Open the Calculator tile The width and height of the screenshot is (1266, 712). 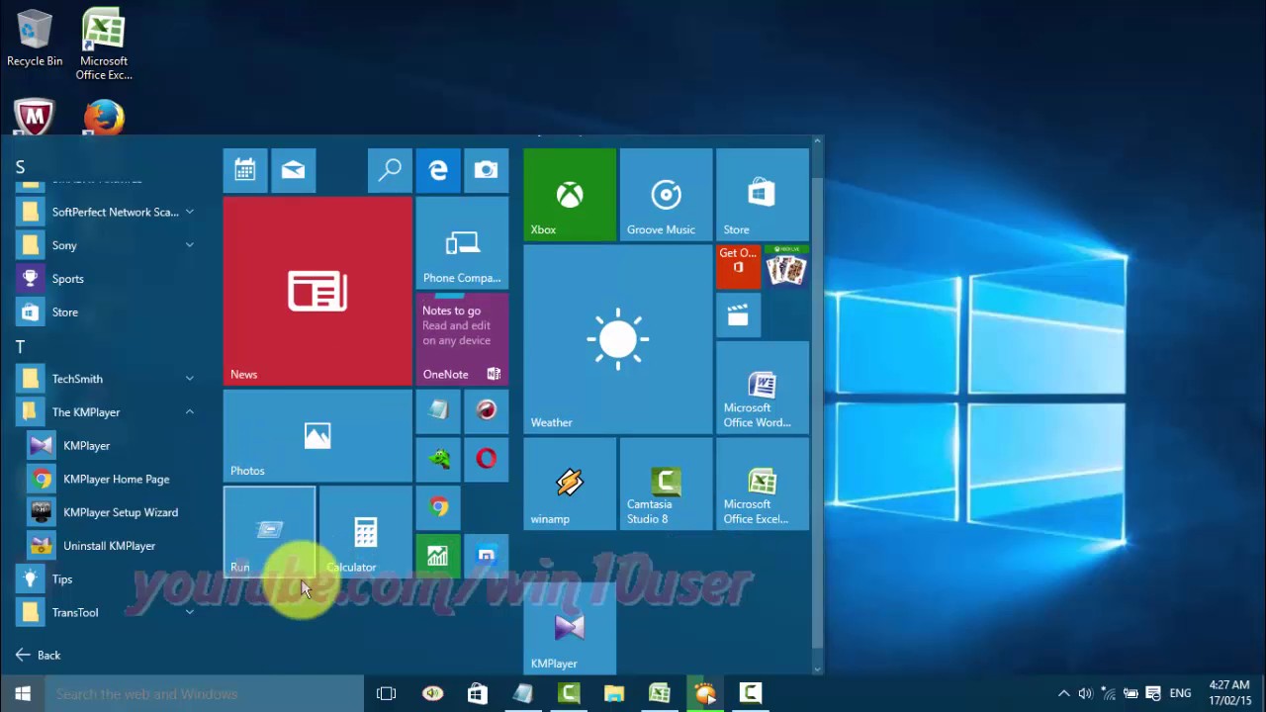tap(365, 532)
